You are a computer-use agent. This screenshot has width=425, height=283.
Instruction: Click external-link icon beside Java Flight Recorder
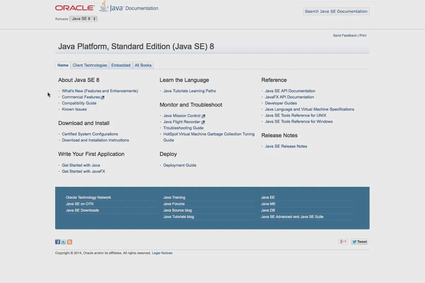(203, 122)
